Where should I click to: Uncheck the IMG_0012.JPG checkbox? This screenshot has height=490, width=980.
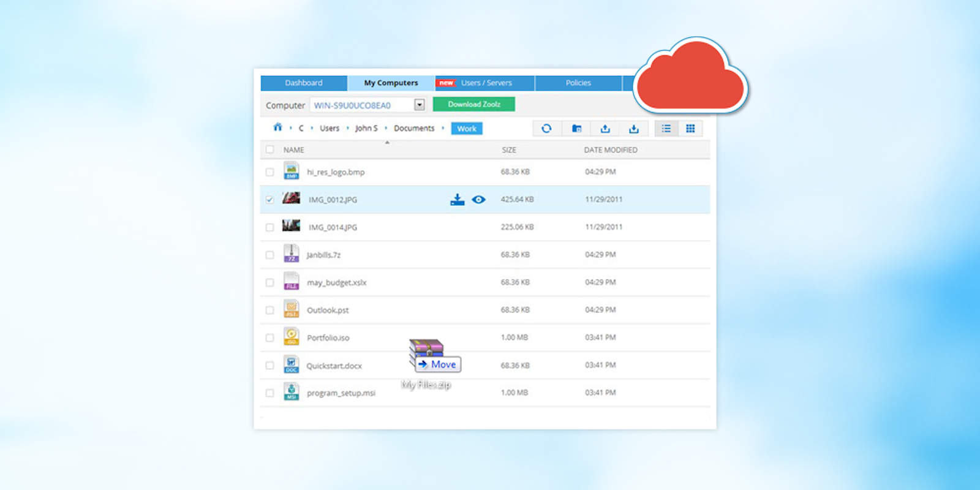[269, 200]
